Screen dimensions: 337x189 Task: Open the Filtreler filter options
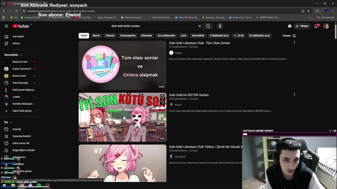click(289, 36)
